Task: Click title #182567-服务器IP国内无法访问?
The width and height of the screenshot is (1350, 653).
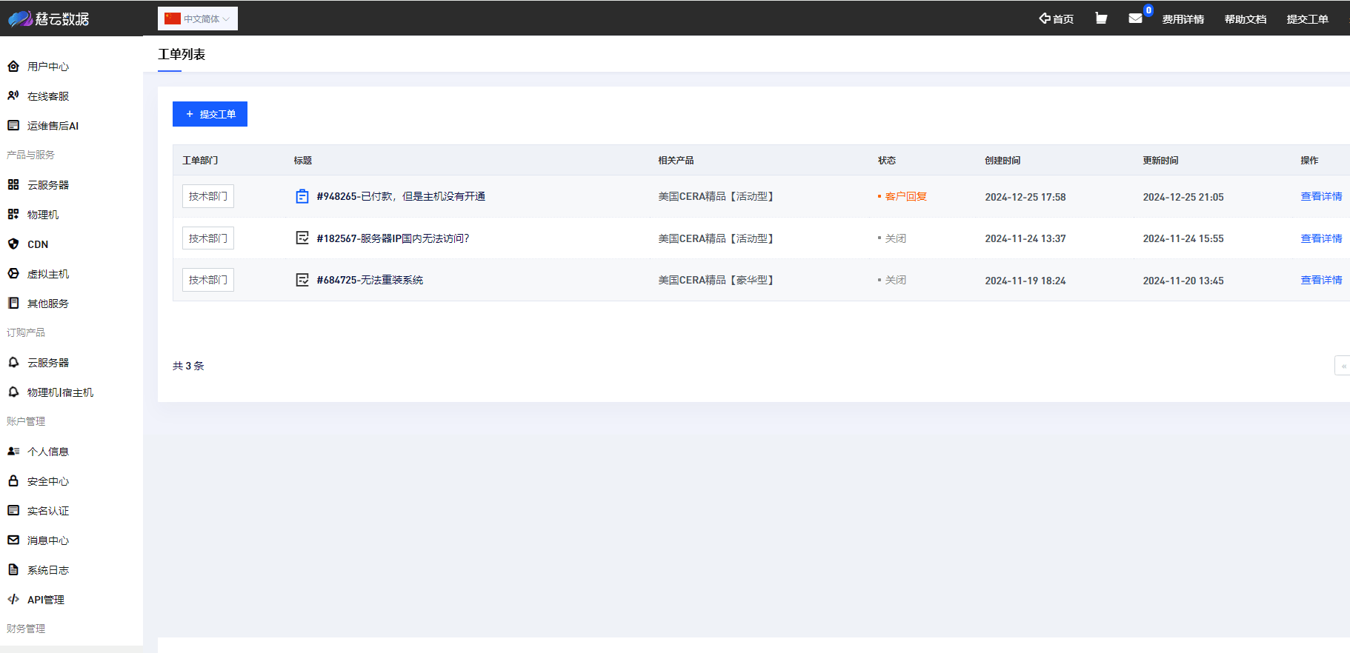Action: (x=393, y=238)
